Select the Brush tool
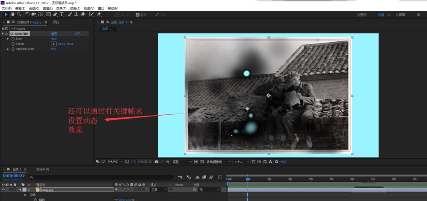Screen dimensions: 427x201 tap(70, 15)
